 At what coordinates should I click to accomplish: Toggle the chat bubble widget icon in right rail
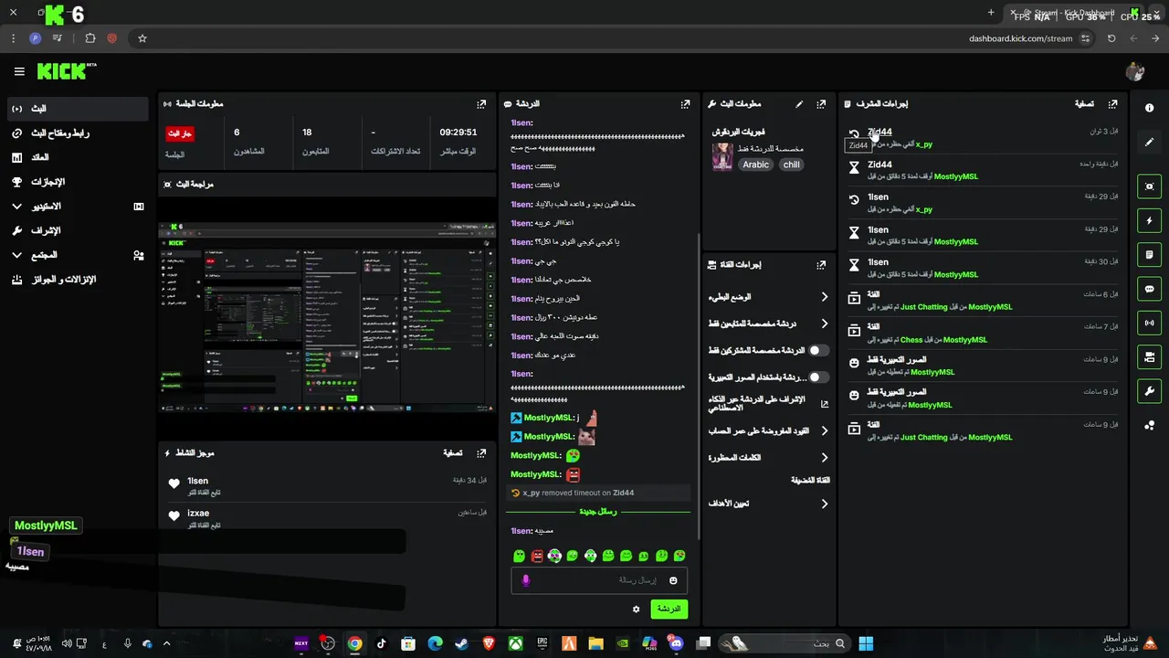[1149, 289]
